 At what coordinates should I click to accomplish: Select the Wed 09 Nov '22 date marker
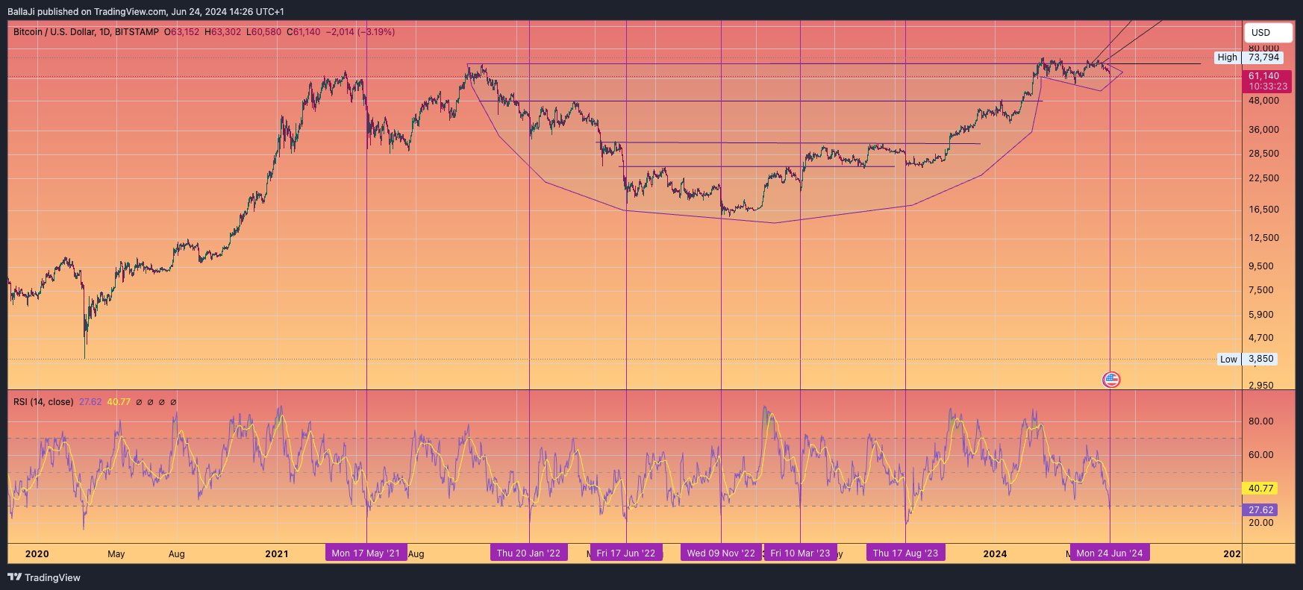tap(721, 553)
